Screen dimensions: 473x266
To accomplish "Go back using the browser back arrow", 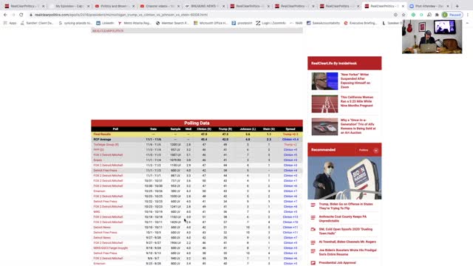I will (5, 15).
